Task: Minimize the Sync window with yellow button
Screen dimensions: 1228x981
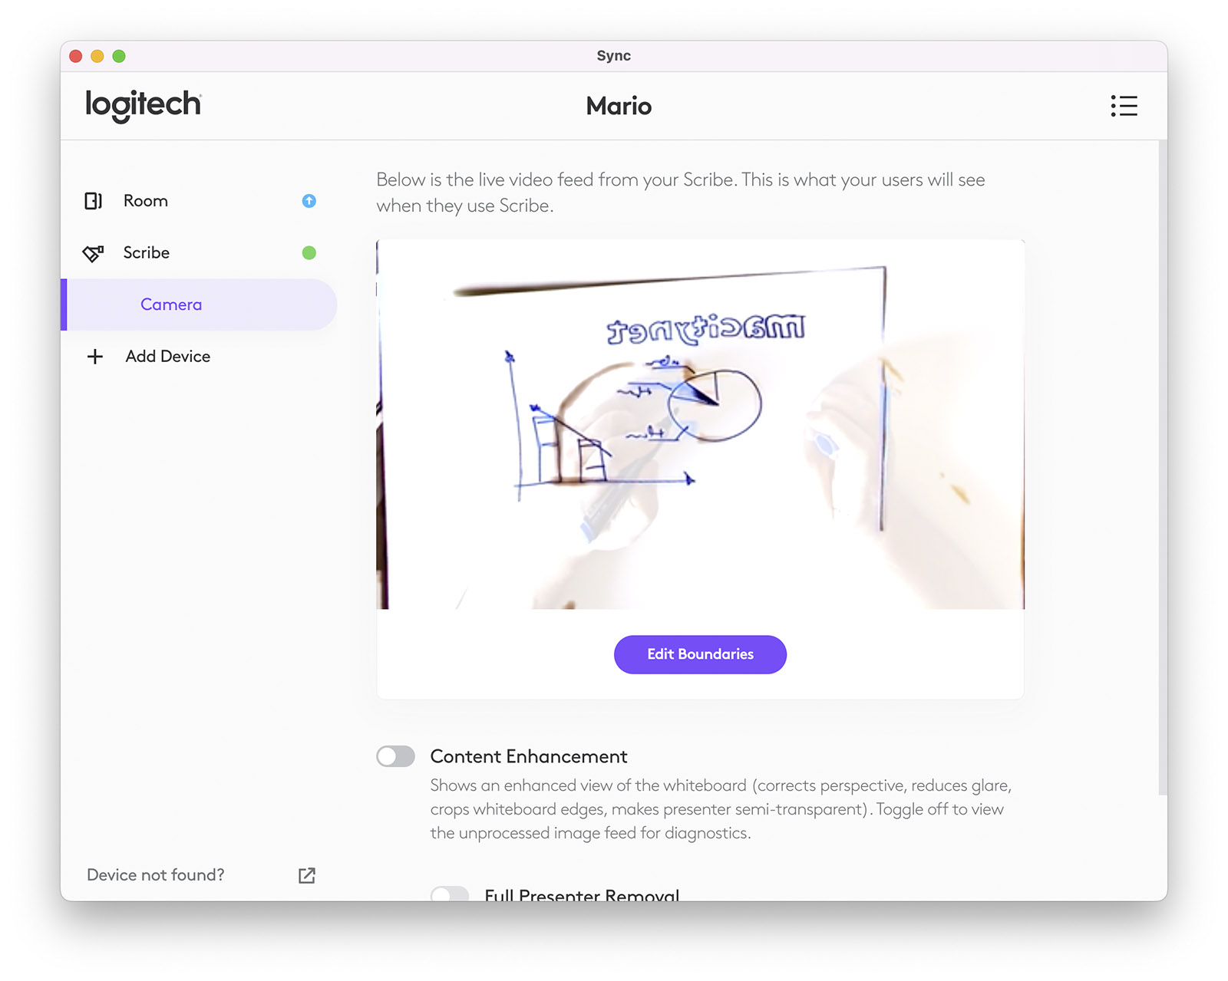Action: pos(97,56)
